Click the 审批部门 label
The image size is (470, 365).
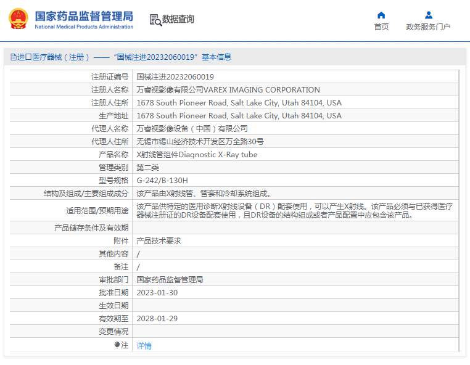113,279
